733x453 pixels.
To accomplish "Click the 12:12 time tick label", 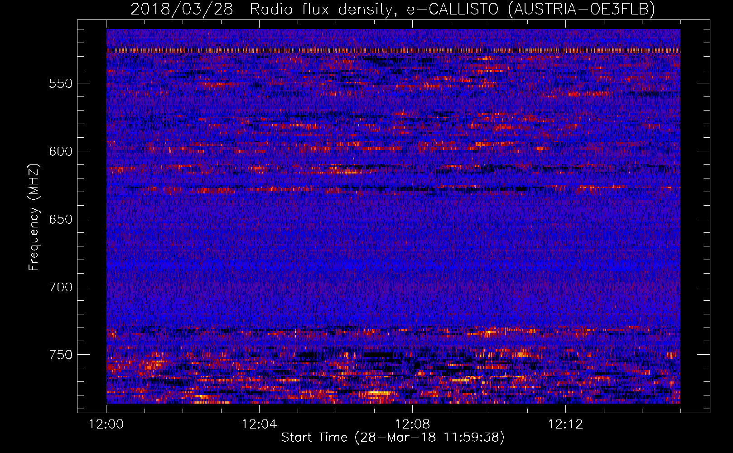I will click(x=565, y=424).
